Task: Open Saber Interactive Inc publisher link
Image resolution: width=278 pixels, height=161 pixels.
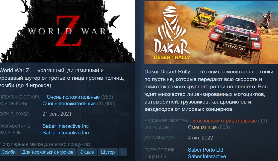Action: tap(66, 133)
